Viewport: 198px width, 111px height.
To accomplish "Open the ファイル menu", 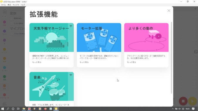I will tap(3, 5).
